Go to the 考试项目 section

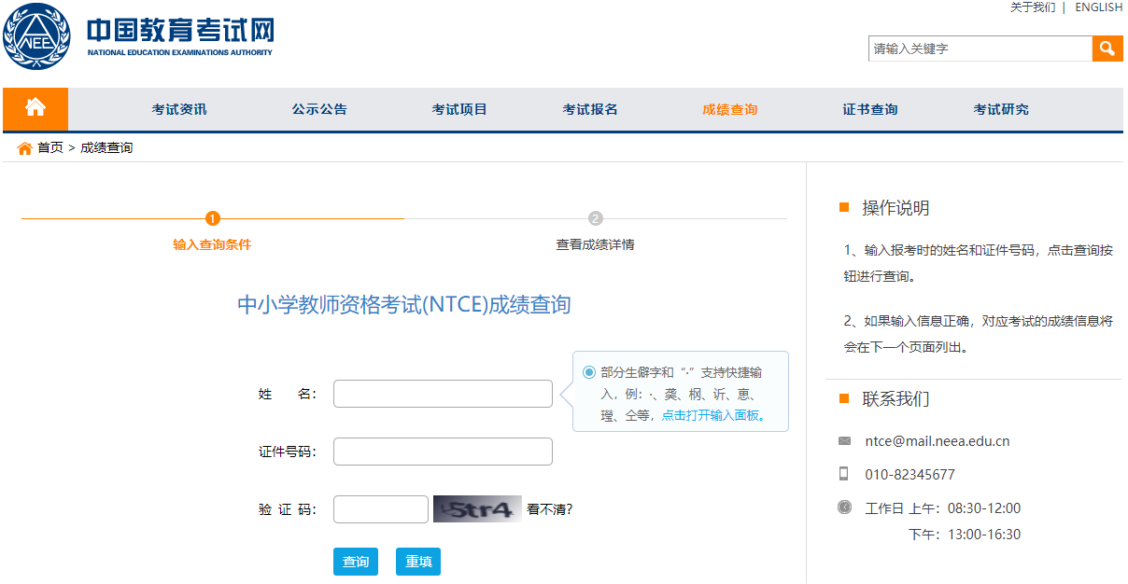(459, 109)
